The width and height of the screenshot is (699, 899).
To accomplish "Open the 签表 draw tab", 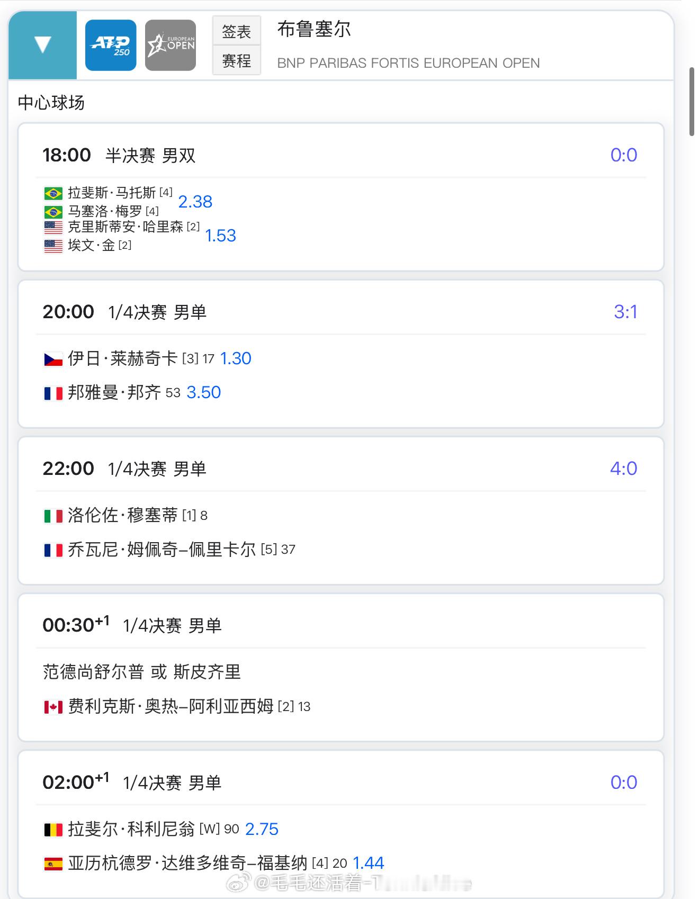I will coord(236,31).
